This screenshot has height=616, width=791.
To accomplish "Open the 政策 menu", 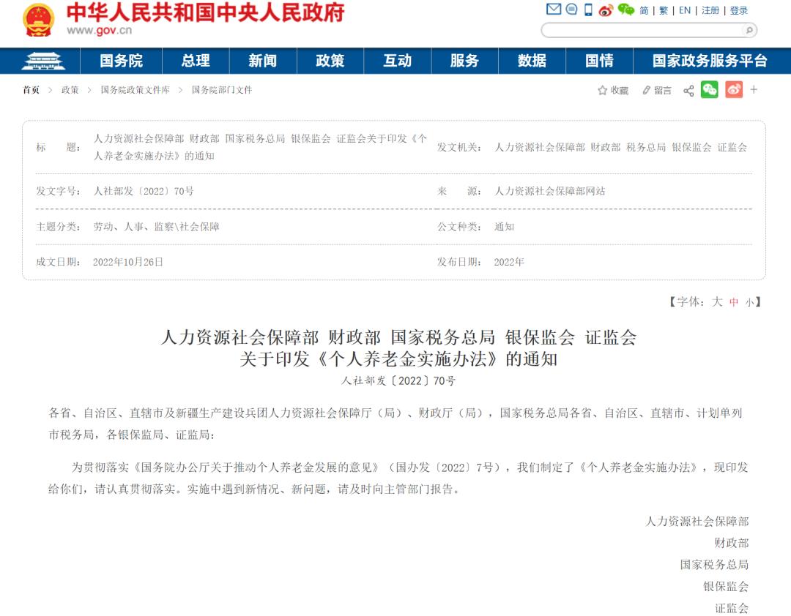I will click(330, 61).
